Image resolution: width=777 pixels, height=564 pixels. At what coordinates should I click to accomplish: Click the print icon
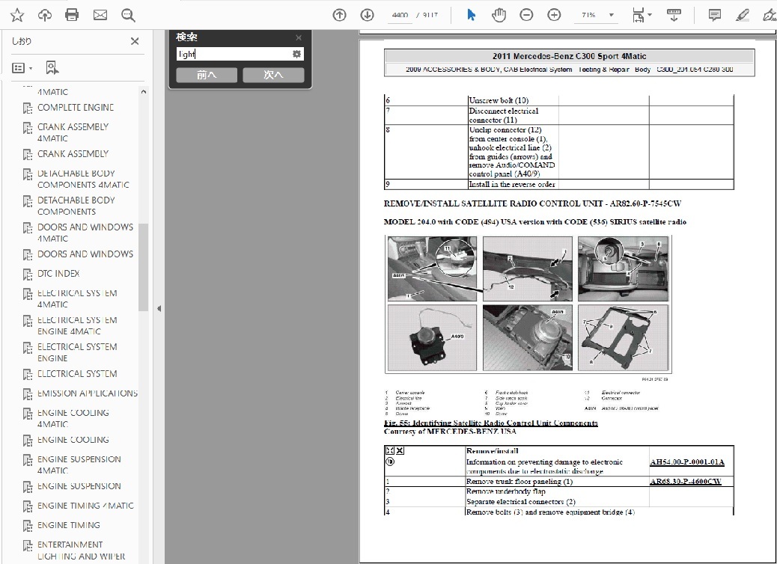(x=72, y=16)
